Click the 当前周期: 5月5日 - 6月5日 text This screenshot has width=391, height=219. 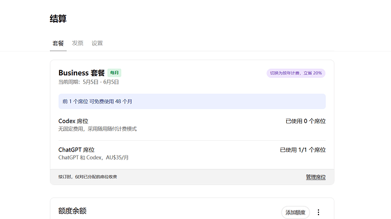(x=88, y=82)
